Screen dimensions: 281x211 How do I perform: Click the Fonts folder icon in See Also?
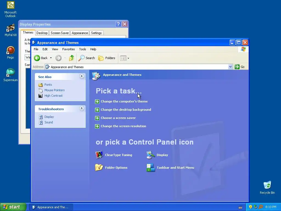pos(41,85)
